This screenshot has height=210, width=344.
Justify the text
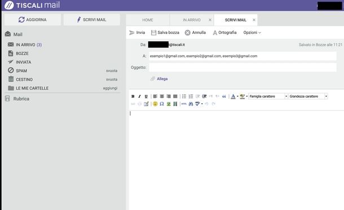[175, 96]
